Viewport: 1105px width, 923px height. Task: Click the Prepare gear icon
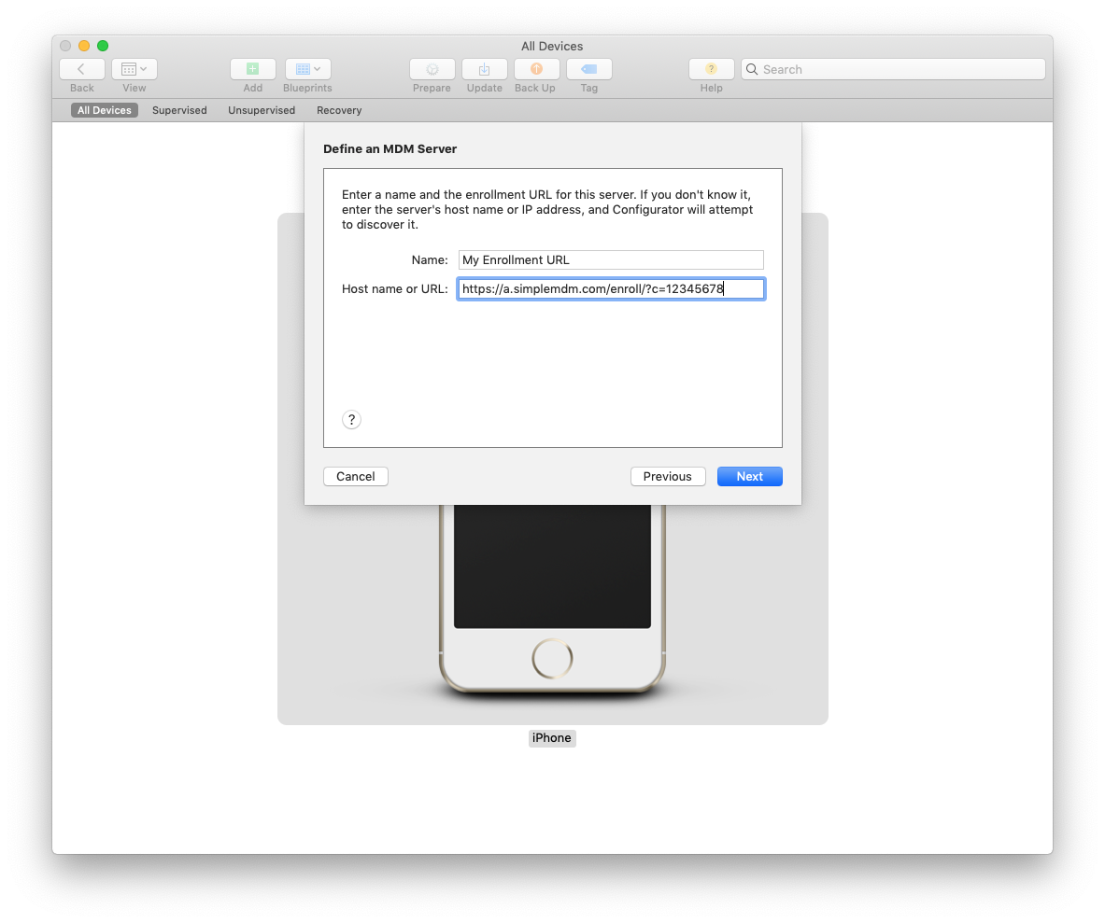(x=432, y=69)
